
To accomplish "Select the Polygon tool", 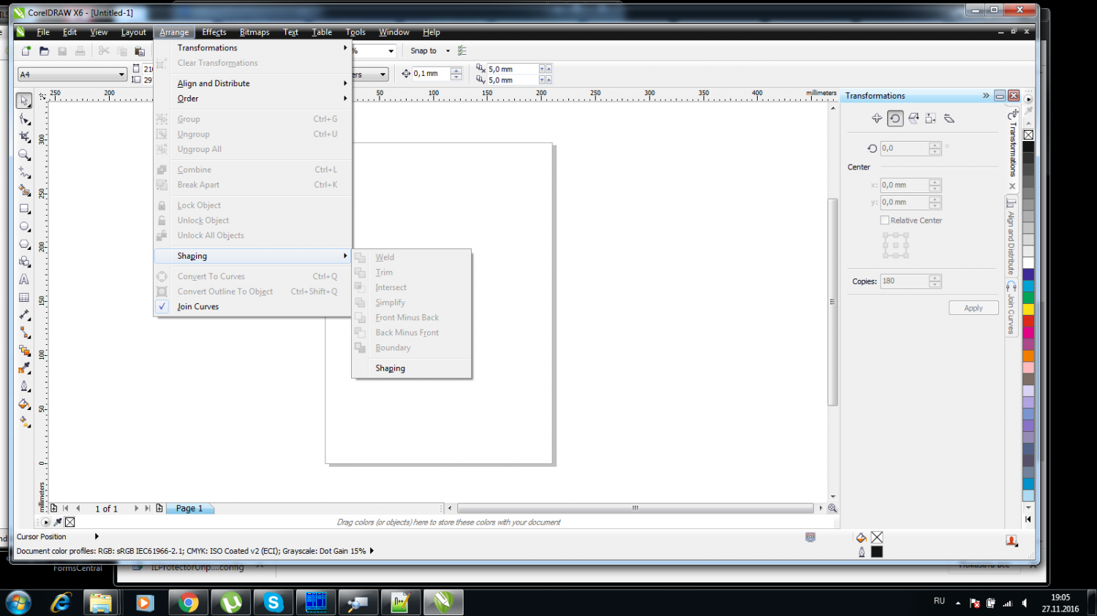I will [24, 244].
